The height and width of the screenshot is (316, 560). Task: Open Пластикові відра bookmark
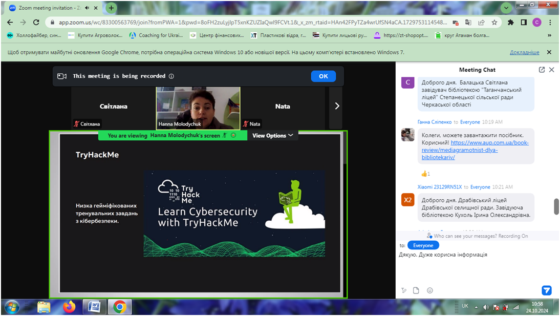278,35
